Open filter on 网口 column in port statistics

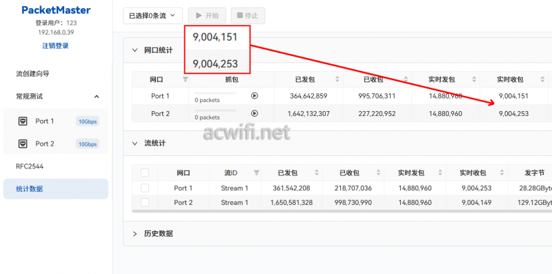pyautogui.click(x=186, y=79)
